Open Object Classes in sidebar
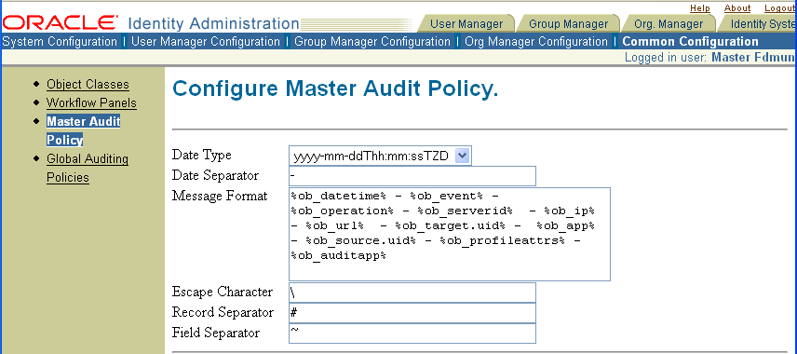 click(88, 84)
